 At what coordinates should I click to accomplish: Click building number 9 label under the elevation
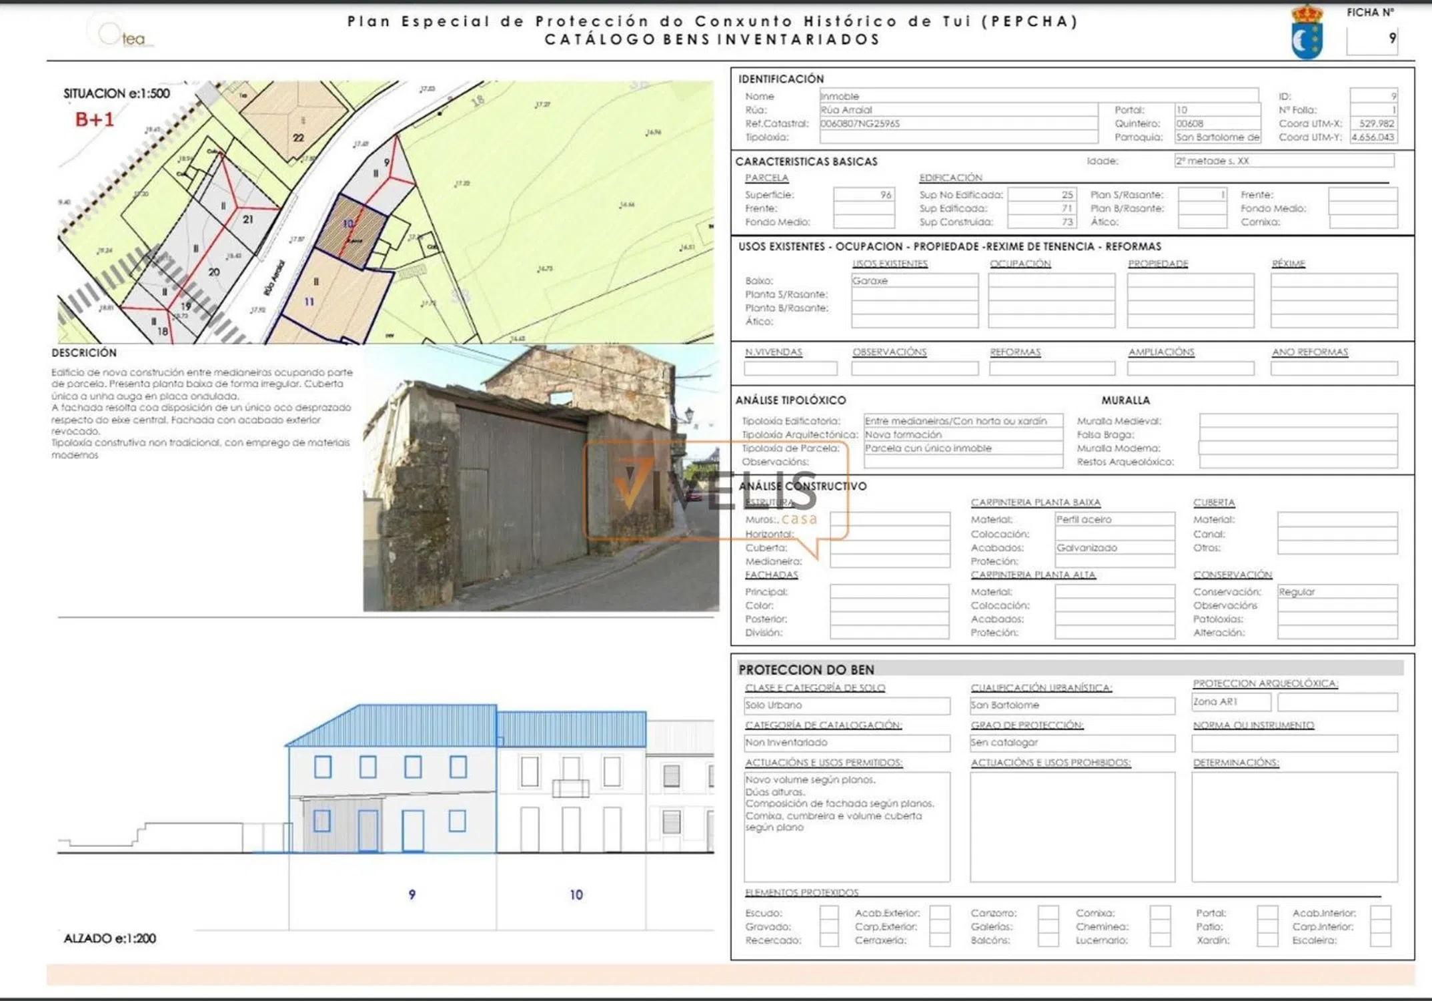[x=412, y=894]
